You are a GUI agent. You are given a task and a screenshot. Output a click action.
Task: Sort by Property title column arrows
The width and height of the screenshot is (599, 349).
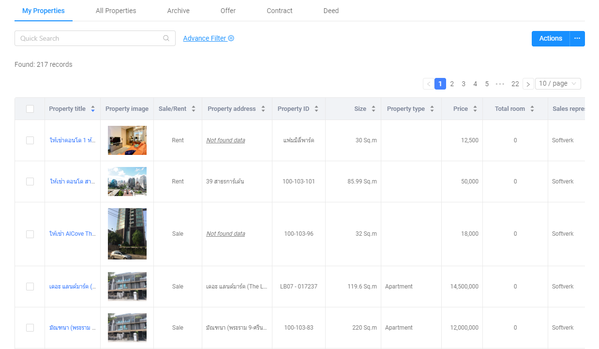pyautogui.click(x=93, y=109)
